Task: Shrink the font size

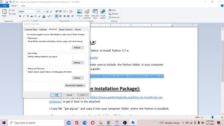Action: click(x=51, y=12)
